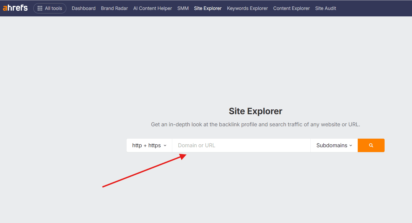This screenshot has width=412, height=223.
Task: Click the orange search magnifier icon
Action: (371, 145)
